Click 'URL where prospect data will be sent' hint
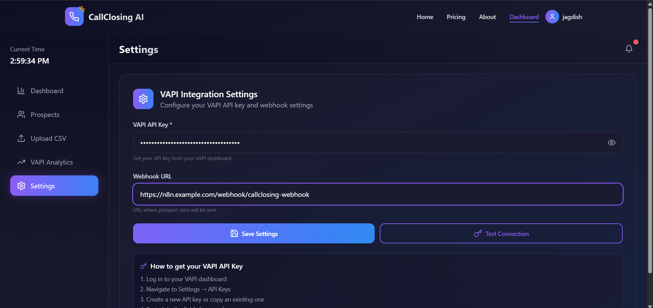The image size is (653, 308). pos(175,210)
